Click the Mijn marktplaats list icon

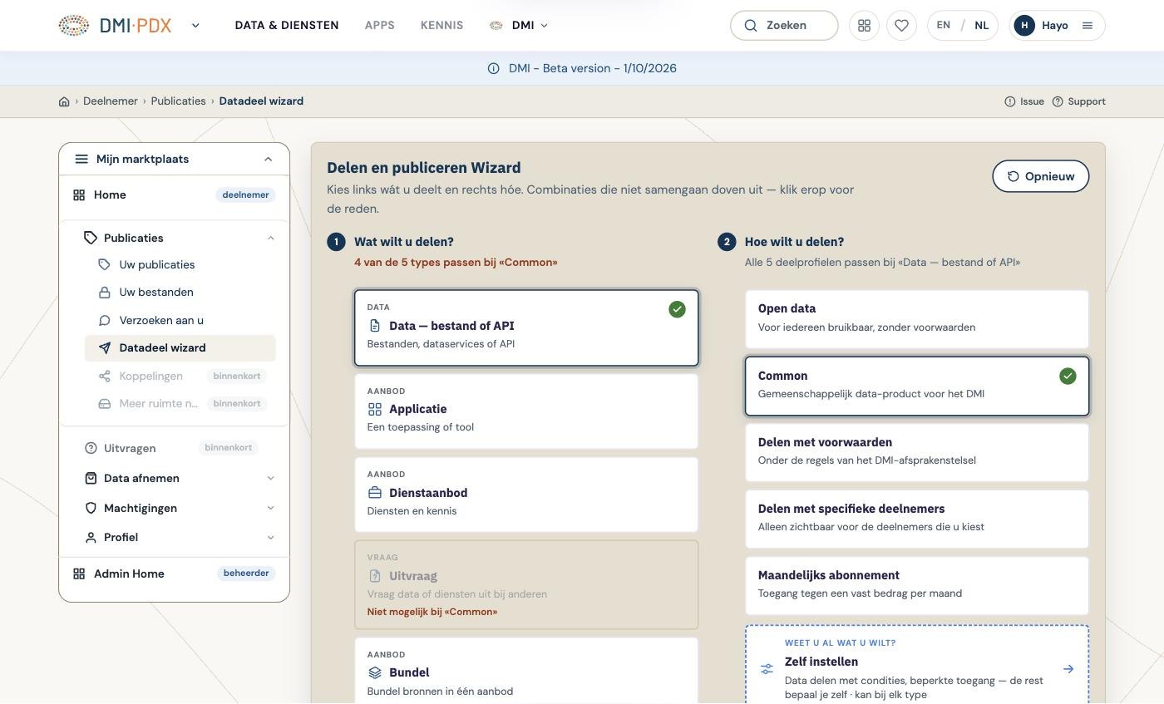(81, 159)
